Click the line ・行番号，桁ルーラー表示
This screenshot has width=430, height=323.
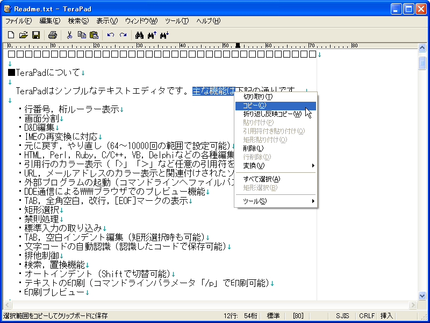click(x=71, y=109)
